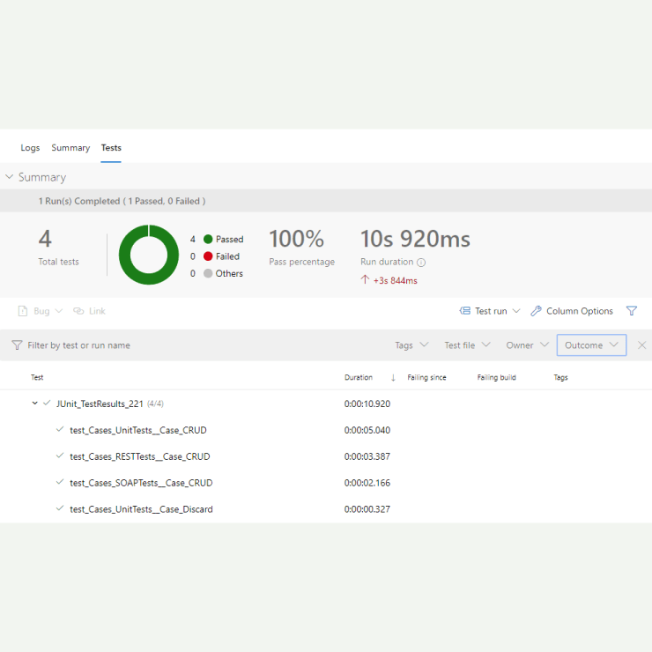Click the red Failed legend dot
The image size is (652, 652).
(208, 256)
